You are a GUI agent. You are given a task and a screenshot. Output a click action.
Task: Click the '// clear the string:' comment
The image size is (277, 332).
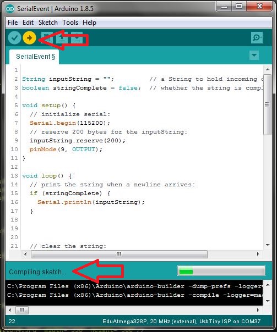tap(68, 246)
